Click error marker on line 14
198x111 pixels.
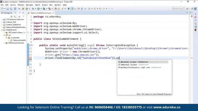(x=28, y=58)
